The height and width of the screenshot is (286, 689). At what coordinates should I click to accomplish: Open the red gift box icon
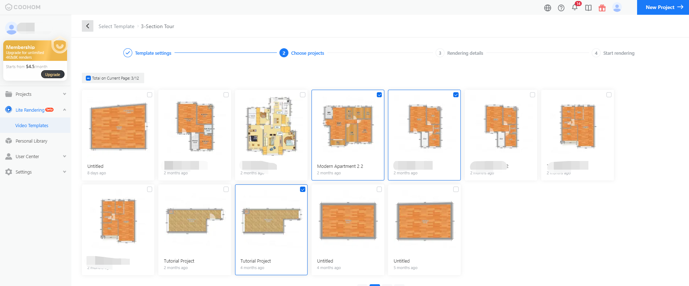(602, 8)
